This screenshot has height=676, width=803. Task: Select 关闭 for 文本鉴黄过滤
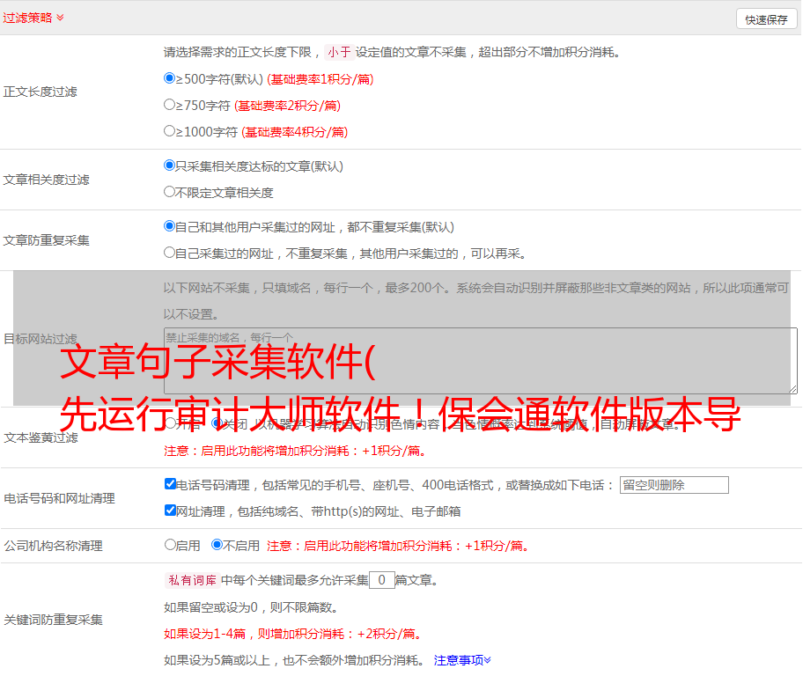click(x=217, y=423)
